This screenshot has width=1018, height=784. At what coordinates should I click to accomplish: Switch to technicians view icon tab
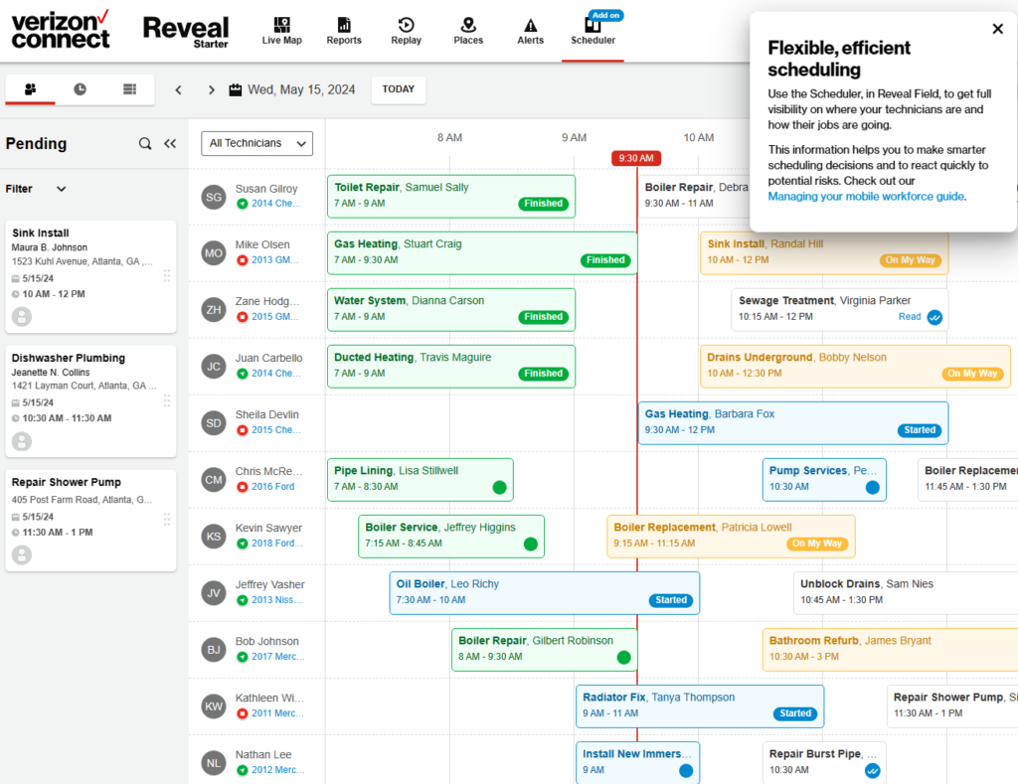click(x=30, y=89)
